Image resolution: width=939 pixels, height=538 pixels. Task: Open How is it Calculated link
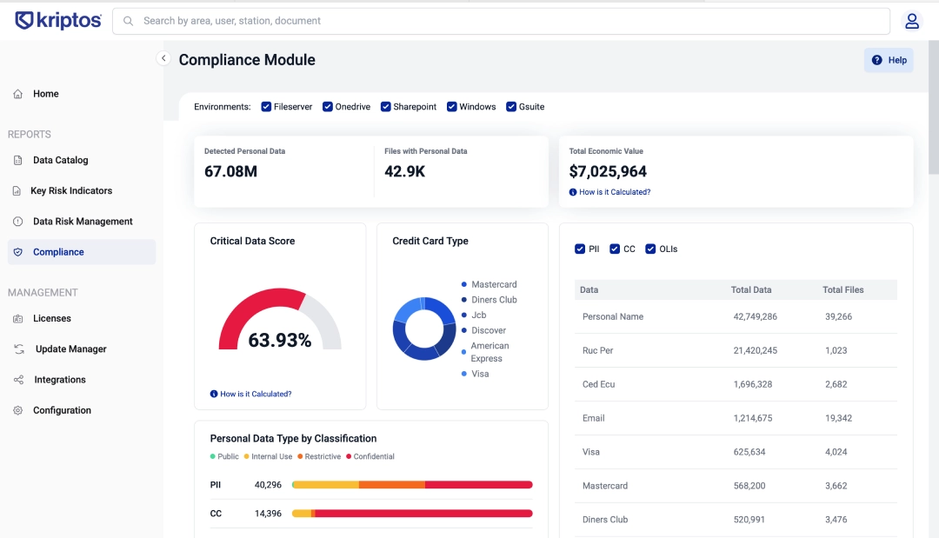click(609, 191)
